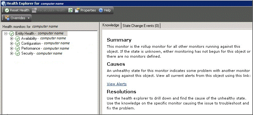Select the Security monitor row
253x115 pixels.
[x=42, y=53]
